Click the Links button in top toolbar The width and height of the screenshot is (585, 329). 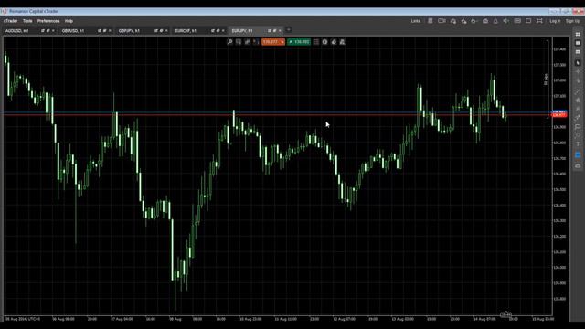(x=416, y=21)
